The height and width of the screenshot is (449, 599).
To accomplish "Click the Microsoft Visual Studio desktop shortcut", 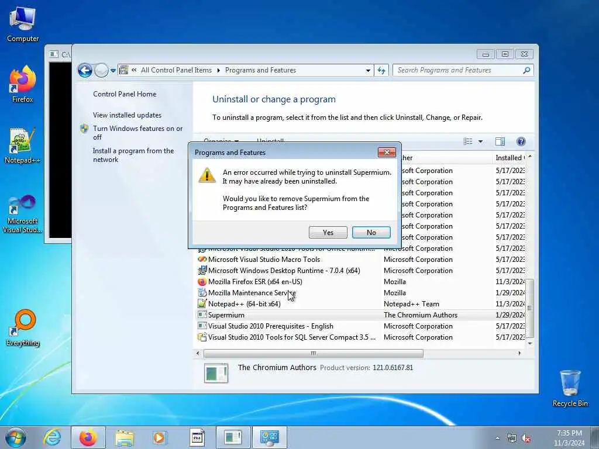I will pos(22,214).
